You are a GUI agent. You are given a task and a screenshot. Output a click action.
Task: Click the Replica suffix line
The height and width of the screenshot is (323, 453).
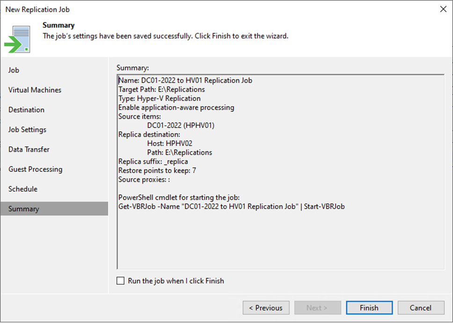pyautogui.click(x=153, y=161)
